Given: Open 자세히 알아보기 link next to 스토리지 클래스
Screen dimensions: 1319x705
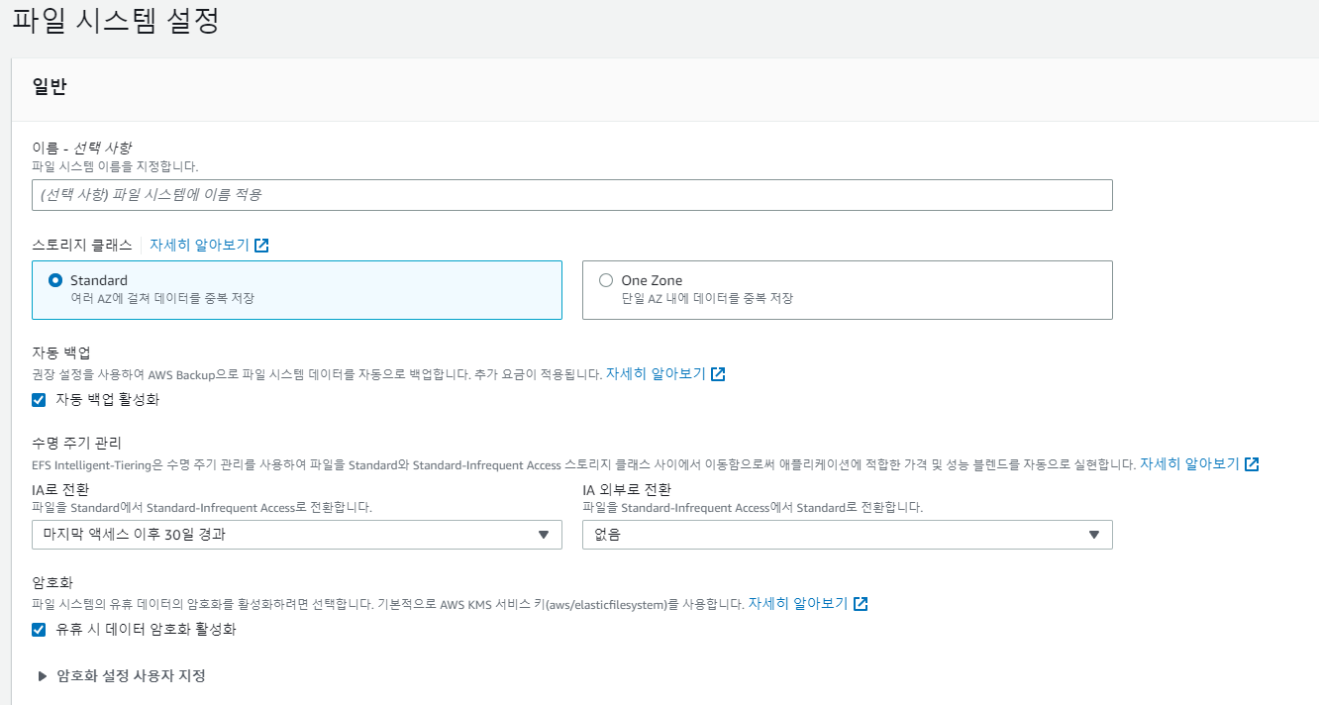Looking at the screenshot, I should pos(199,245).
